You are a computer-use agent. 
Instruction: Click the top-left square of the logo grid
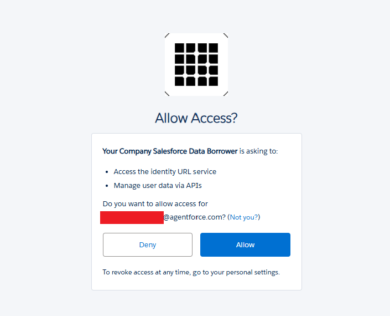179,48
